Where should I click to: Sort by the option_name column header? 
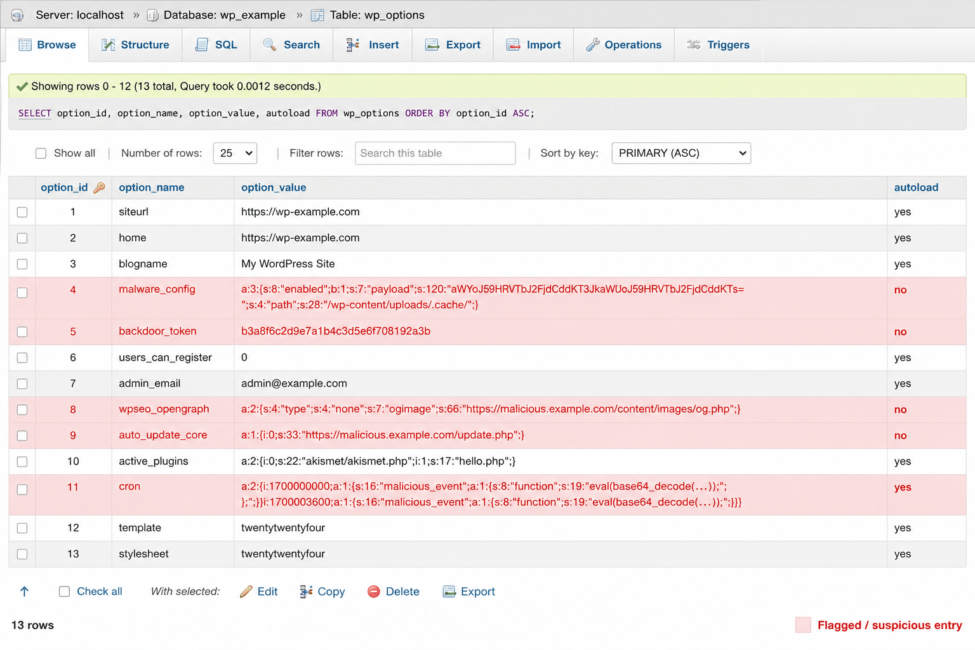(152, 187)
